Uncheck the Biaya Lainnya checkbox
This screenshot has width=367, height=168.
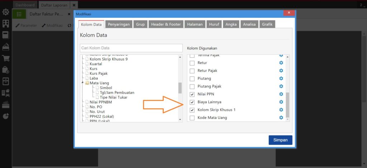click(x=192, y=102)
